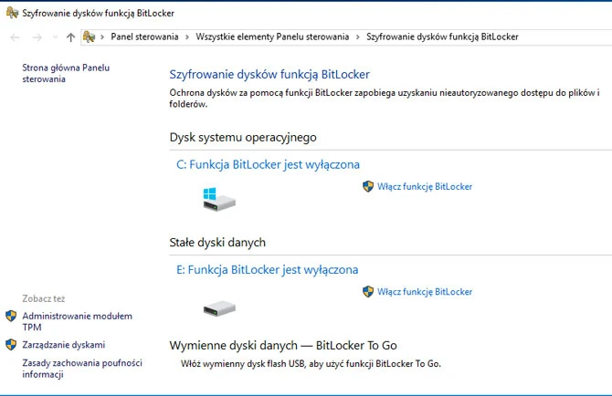612x396 pixels.
Task: Select the C: system drive icon
Action: point(219,199)
